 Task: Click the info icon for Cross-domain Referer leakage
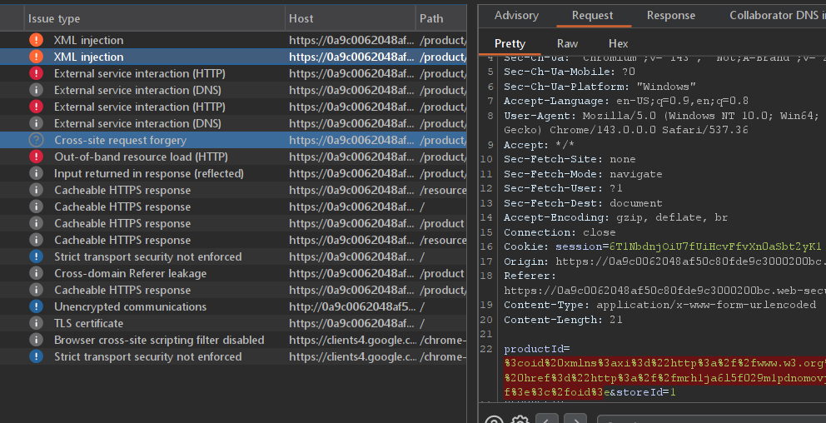pyautogui.click(x=36, y=273)
